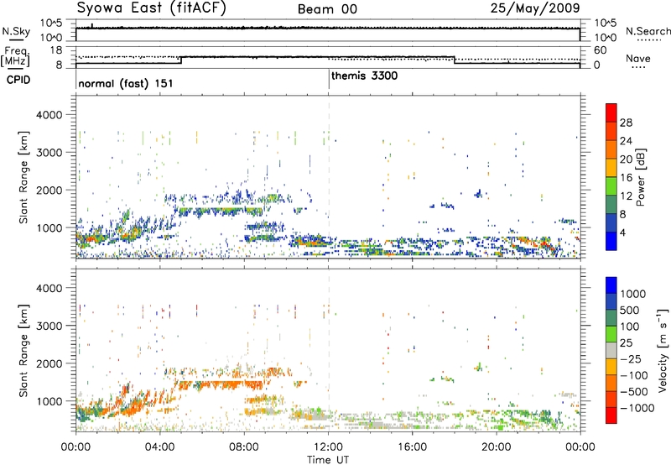Pick the gray segment of the velocity colorbar
This screenshot has width=671, height=465.
pos(611,350)
